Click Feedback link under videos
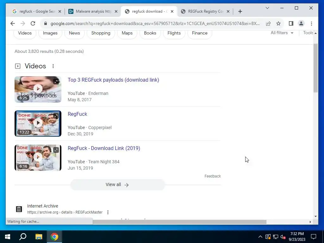The width and height of the screenshot is (324, 243). tap(213, 176)
